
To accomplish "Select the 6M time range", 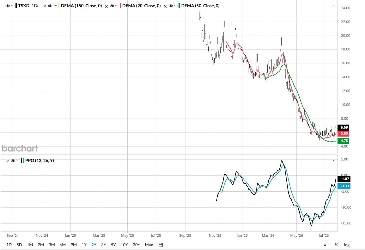I will tap(63, 245).
